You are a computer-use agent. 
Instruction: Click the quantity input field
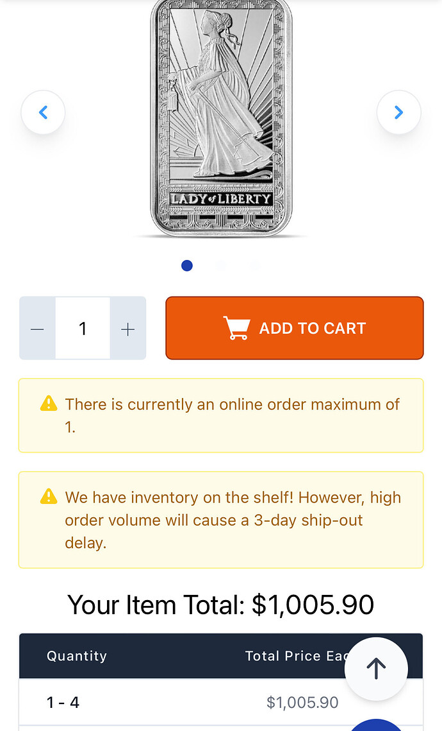click(83, 329)
